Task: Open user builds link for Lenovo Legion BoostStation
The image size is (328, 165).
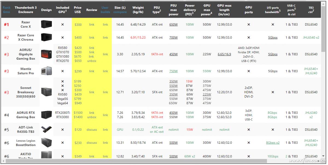Action: coord(105,143)
